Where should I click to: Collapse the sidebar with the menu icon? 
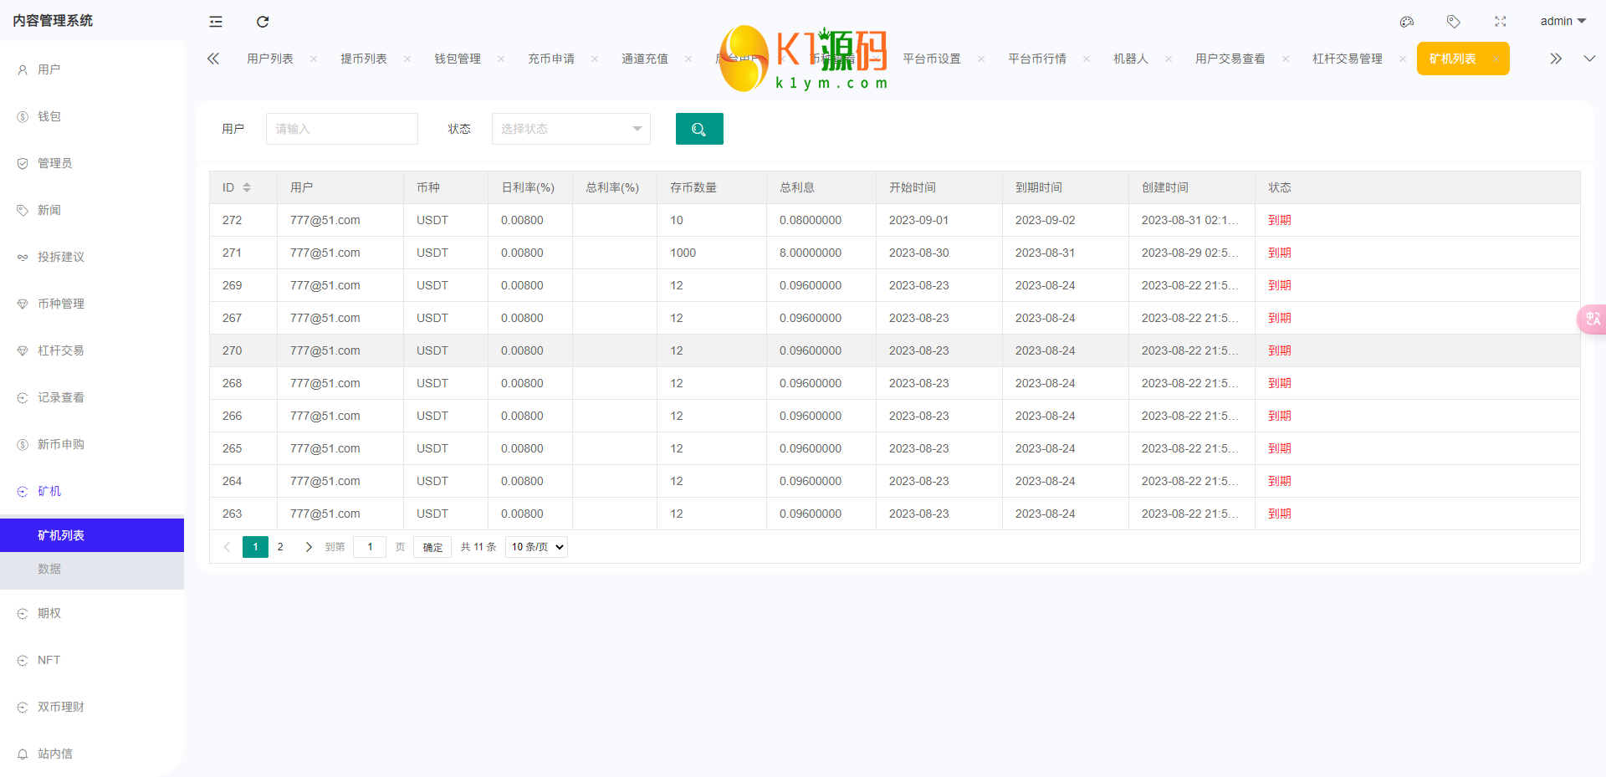click(x=216, y=22)
